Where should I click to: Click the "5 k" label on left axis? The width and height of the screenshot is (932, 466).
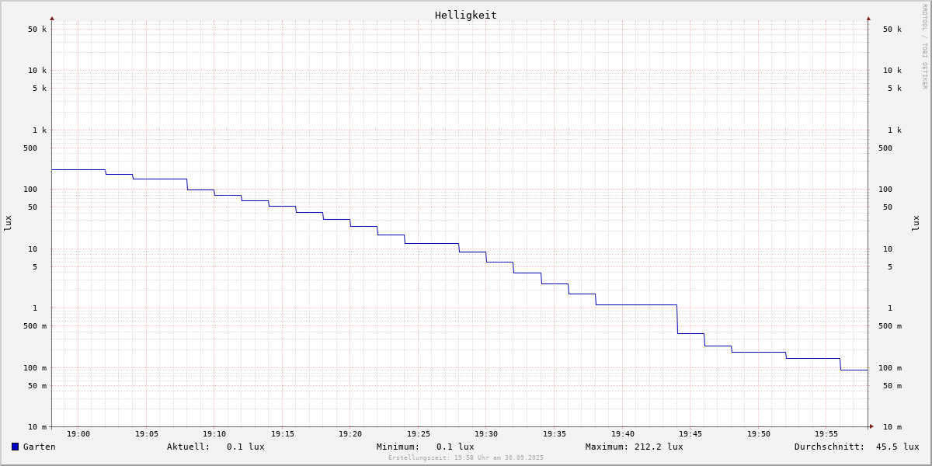click(40, 89)
